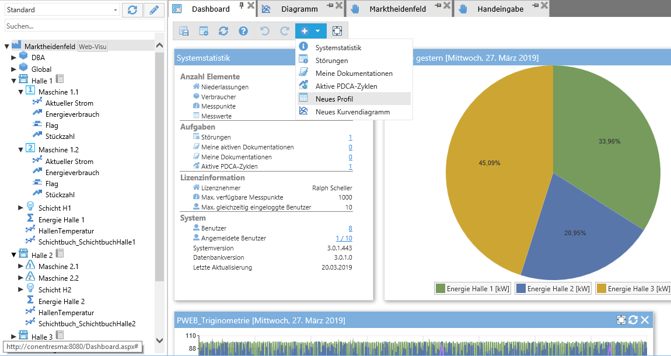Open help via the question mark icon
Image resolution: width=671 pixels, height=356 pixels.
tap(243, 31)
